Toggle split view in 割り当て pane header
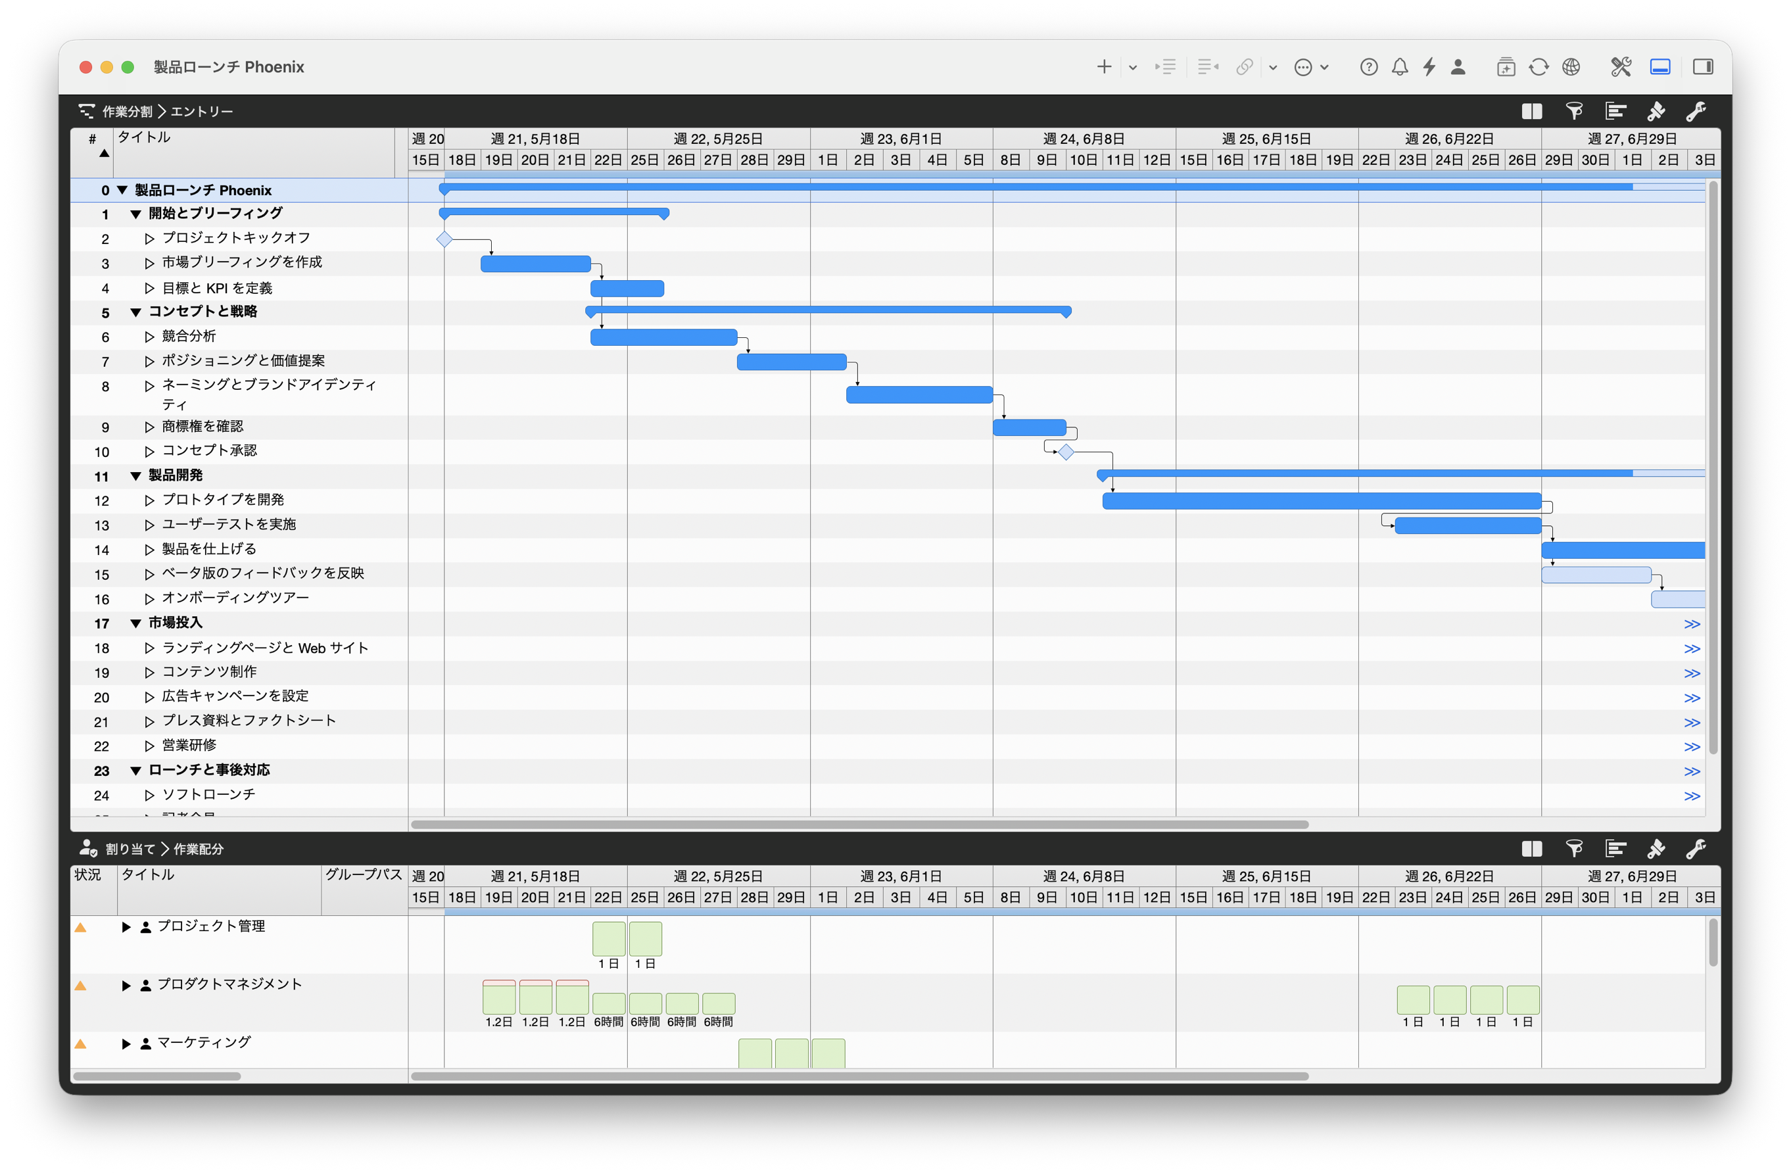Screen dimensions: 1791x1173 1531,849
